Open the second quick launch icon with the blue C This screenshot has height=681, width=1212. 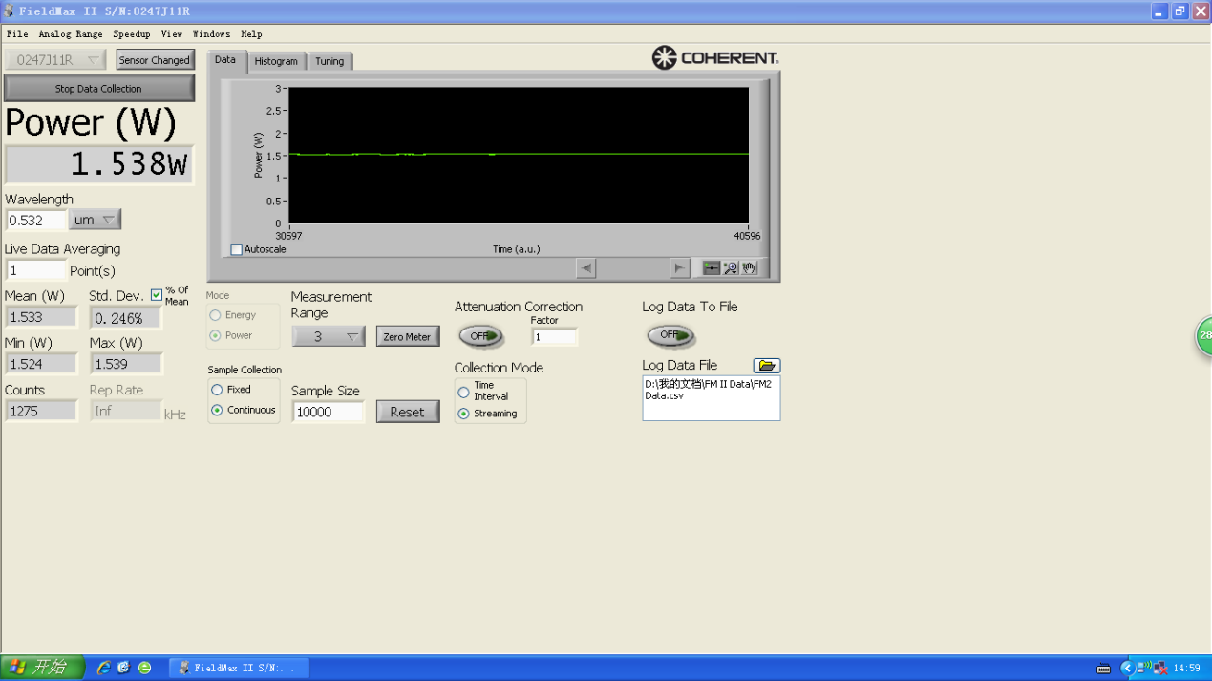tap(123, 668)
